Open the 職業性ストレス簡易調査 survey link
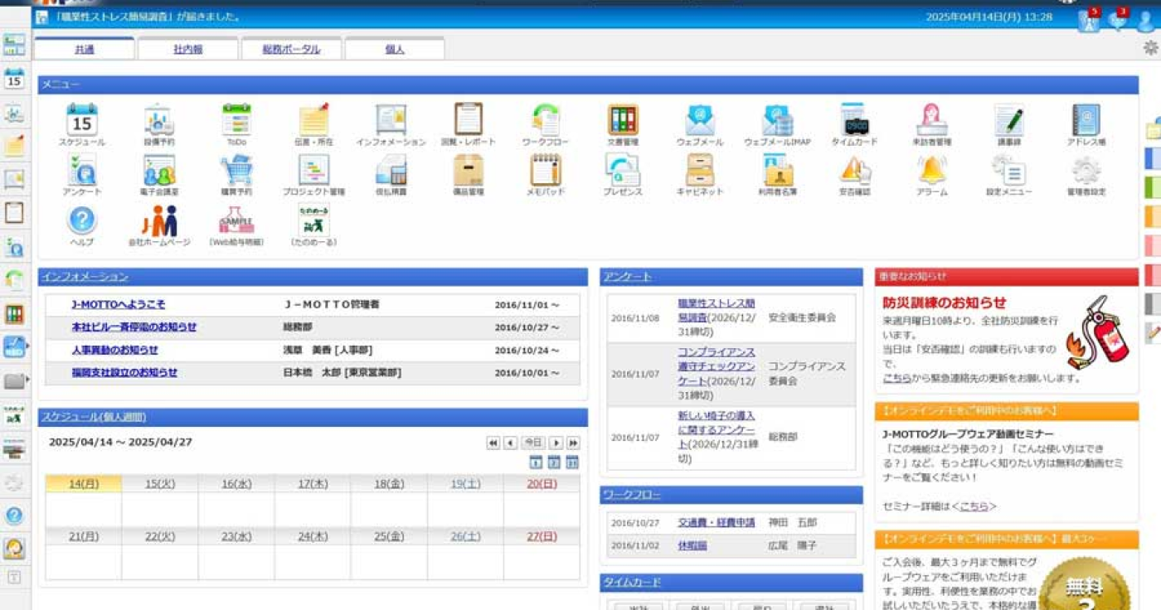 click(x=717, y=310)
